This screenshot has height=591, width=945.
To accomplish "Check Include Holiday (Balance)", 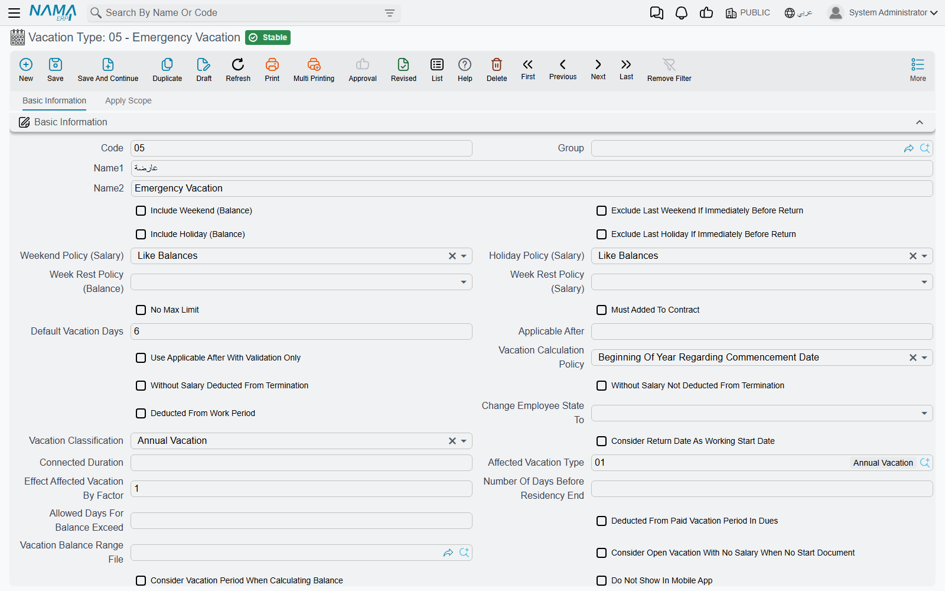I will pos(141,234).
